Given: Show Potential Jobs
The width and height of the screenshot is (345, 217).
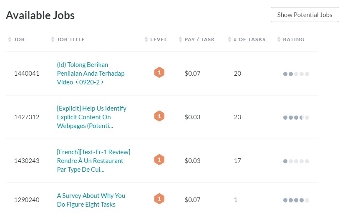Looking at the screenshot, I should pos(305,15).
